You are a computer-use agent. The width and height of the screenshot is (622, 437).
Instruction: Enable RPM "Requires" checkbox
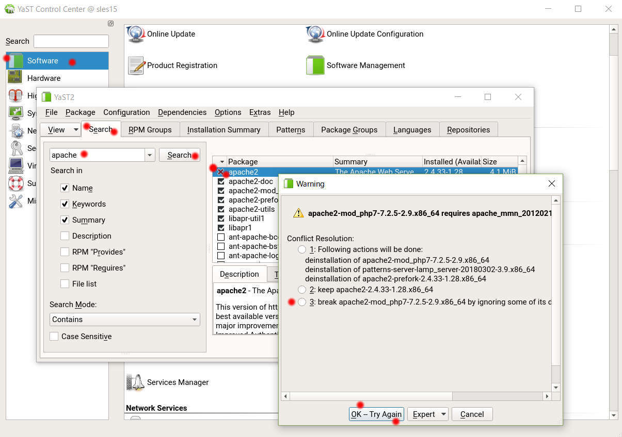click(65, 268)
